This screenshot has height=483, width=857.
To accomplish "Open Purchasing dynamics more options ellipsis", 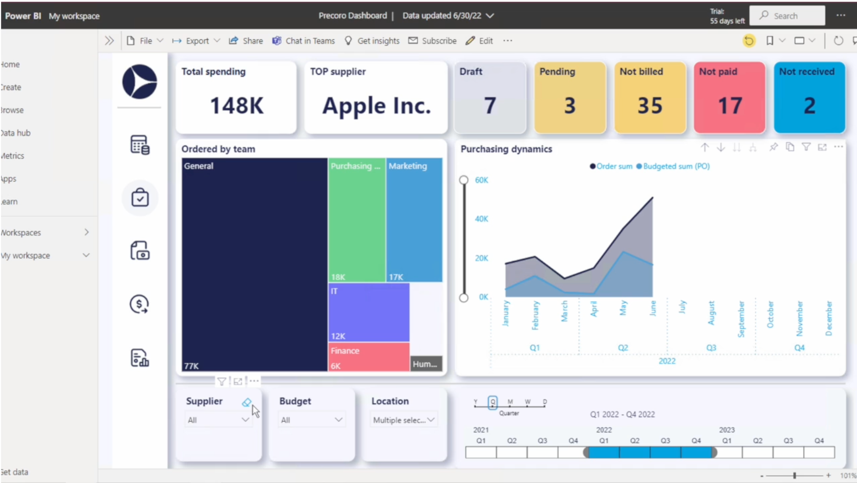I will (x=839, y=147).
